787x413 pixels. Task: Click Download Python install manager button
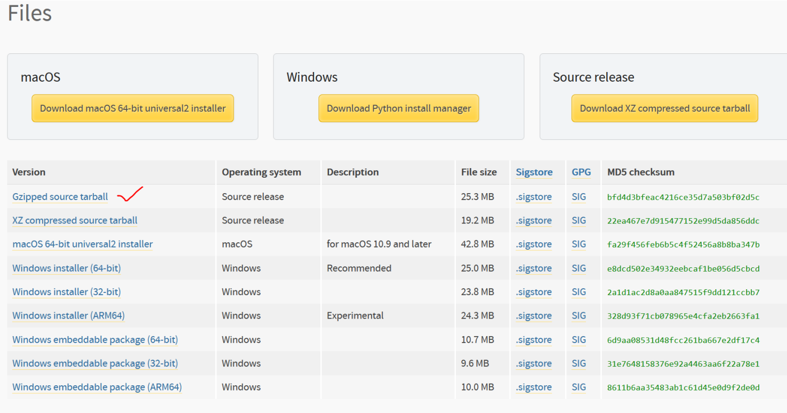399,108
